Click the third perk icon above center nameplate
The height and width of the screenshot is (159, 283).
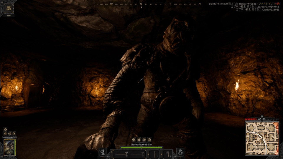click(144, 140)
